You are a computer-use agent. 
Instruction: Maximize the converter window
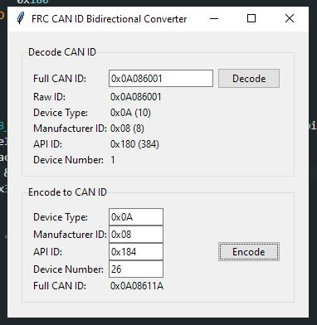pos(251,18)
